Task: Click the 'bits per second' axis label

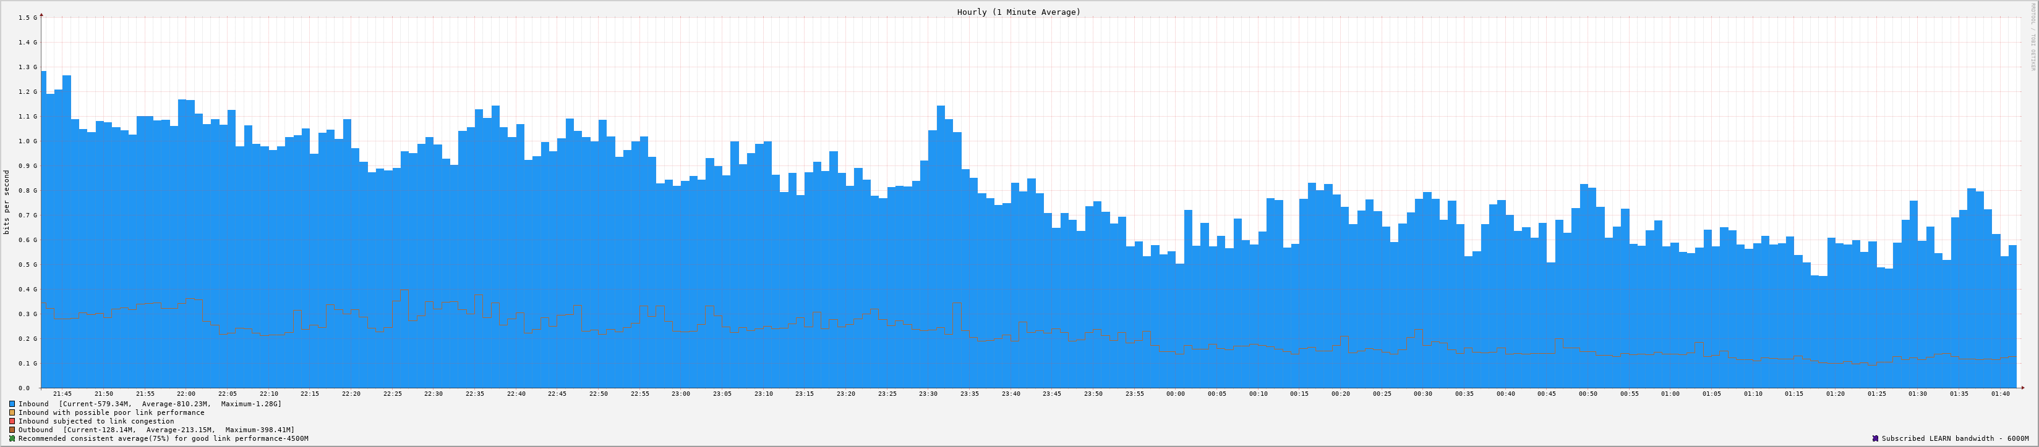Action: click(7, 202)
